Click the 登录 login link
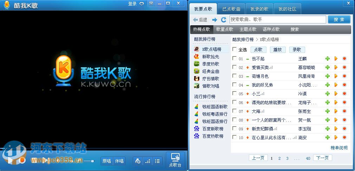Screen dimensions: 355x171 tap(133, 4)
